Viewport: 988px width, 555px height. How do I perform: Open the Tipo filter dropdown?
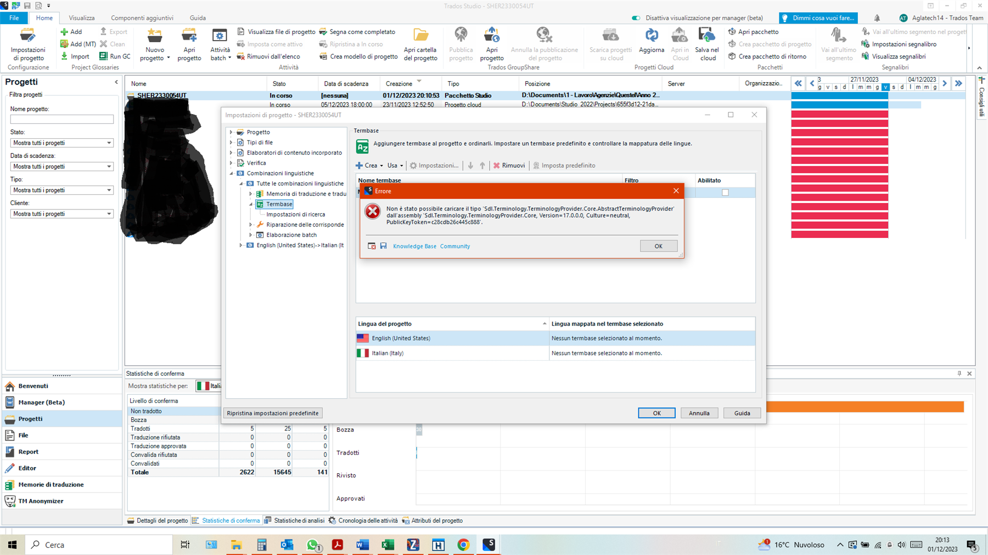61,190
